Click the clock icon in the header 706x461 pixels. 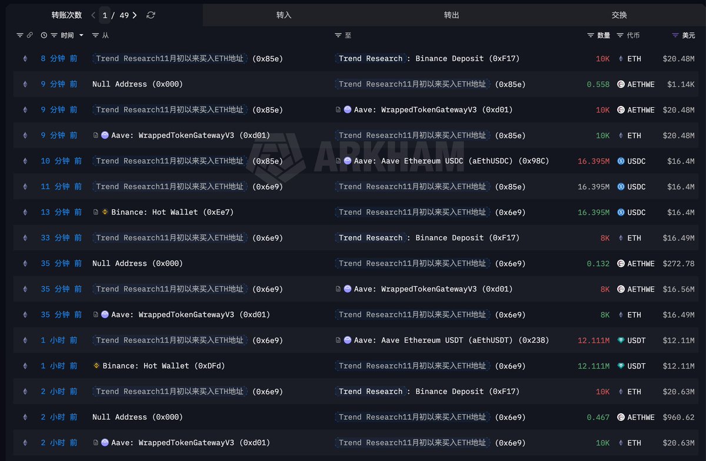pyautogui.click(x=44, y=35)
